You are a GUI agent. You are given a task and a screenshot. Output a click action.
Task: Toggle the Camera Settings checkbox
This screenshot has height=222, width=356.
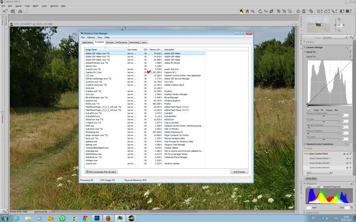point(351,48)
